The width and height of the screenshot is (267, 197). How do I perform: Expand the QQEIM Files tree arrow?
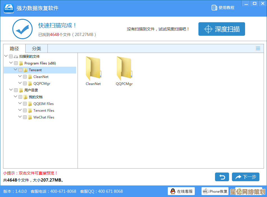pos(20,104)
